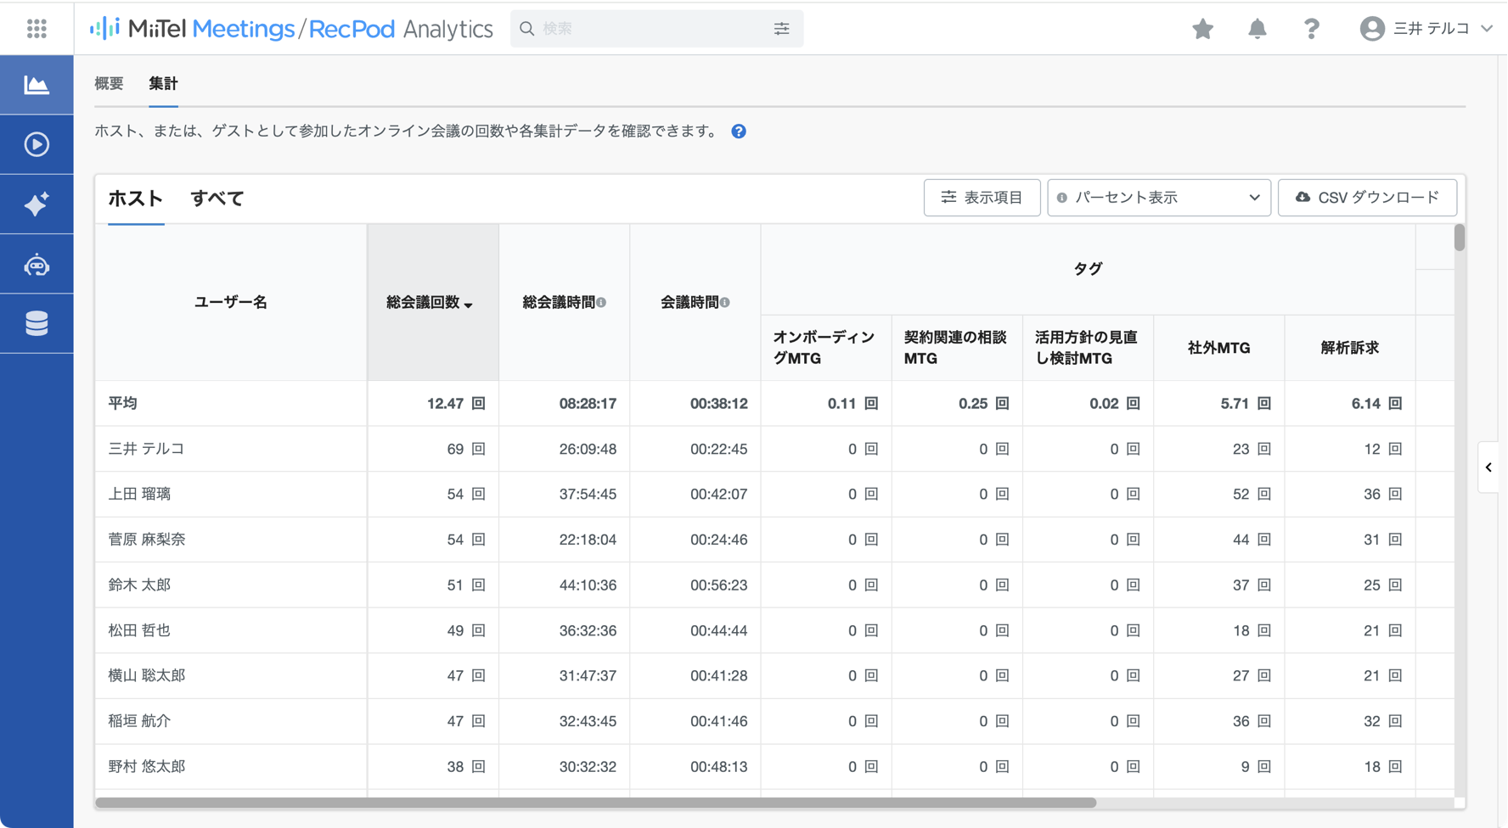Click meeting time 00:42:07
This screenshot has height=828, width=1508.
[x=718, y=495]
